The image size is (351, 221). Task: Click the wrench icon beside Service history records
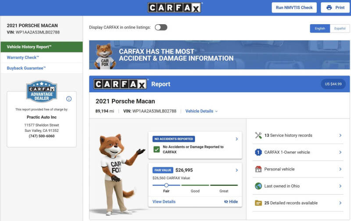point(258,135)
